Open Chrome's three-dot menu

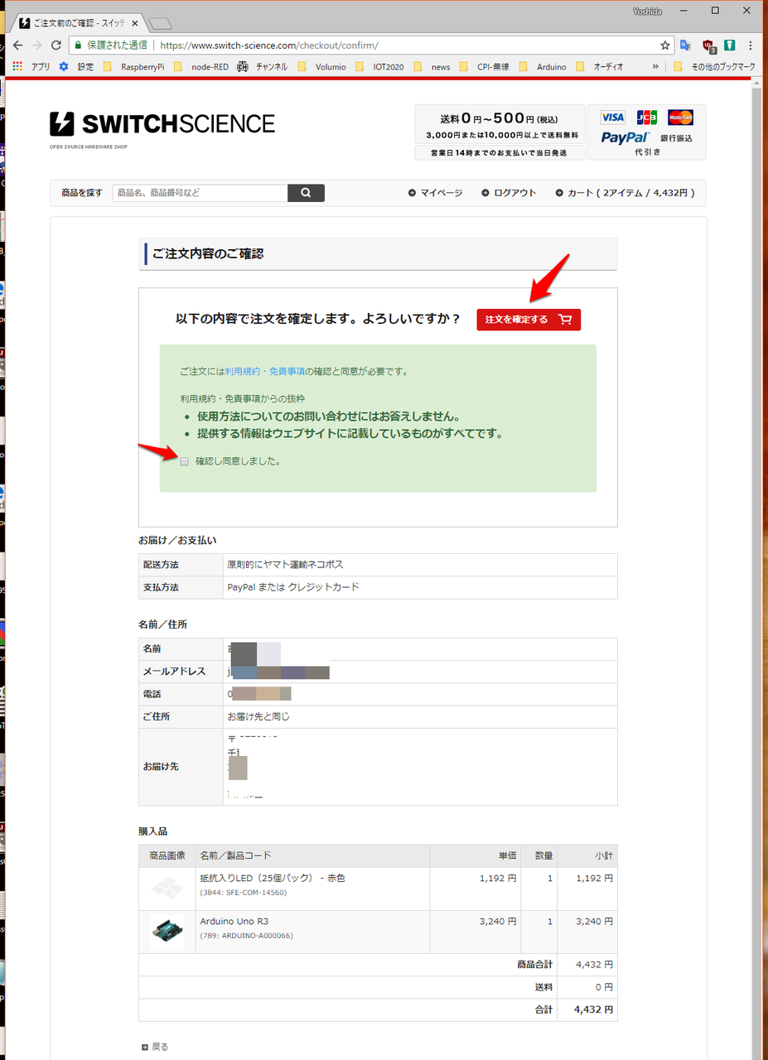click(x=751, y=46)
